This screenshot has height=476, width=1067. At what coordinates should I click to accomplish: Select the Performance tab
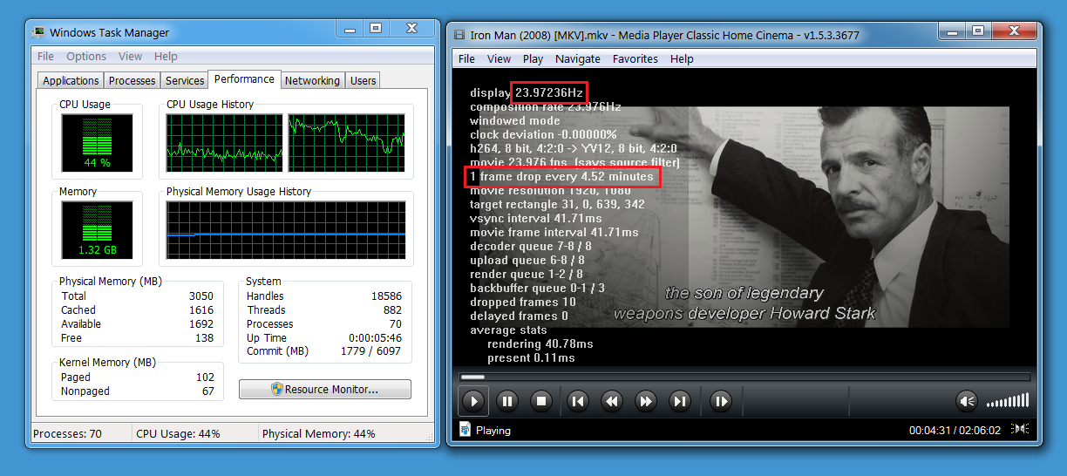(244, 78)
